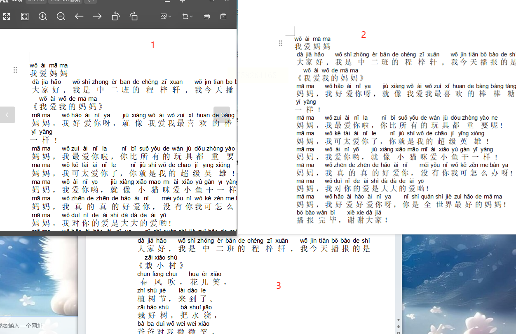Click the right chevron overlay on the image

222,115
